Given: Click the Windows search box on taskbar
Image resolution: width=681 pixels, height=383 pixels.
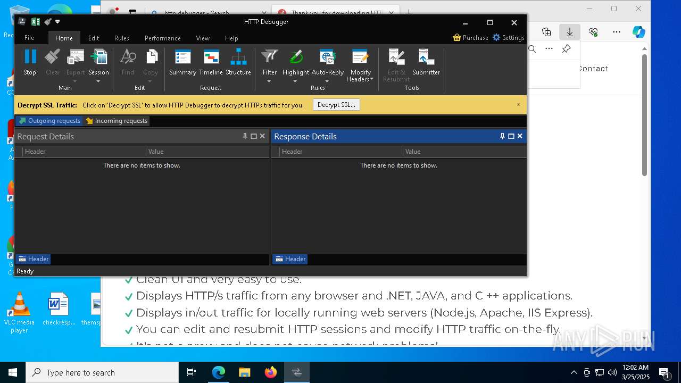Looking at the screenshot, I should (102, 372).
